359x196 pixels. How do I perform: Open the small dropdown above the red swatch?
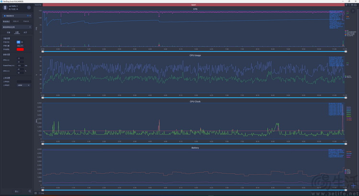pos(20,46)
